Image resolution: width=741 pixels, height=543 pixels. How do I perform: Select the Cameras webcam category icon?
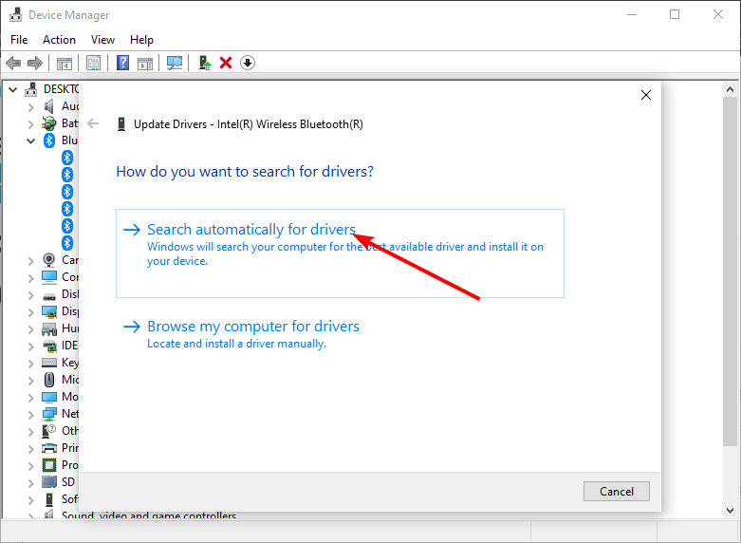point(49,260)
